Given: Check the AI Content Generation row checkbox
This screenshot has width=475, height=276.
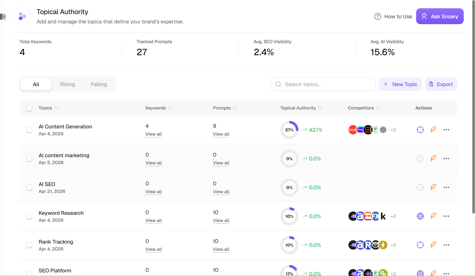Looking at the screenshot, I should pyautogui.click(x=29, y=130).
